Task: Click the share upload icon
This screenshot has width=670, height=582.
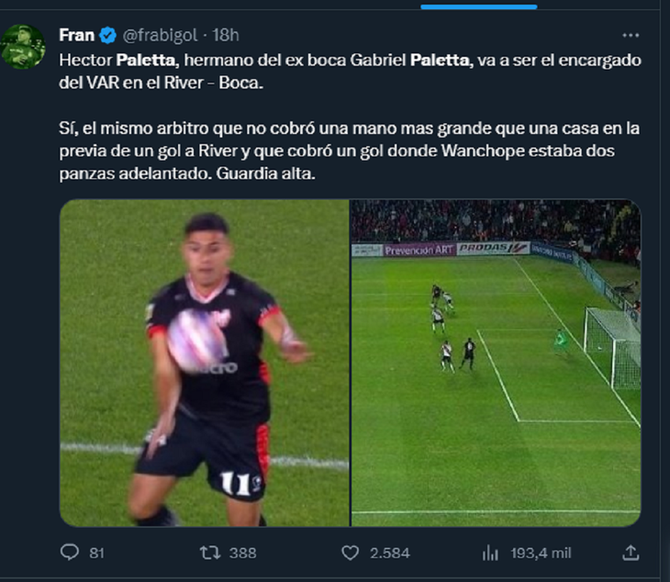Action: [631, 553]
